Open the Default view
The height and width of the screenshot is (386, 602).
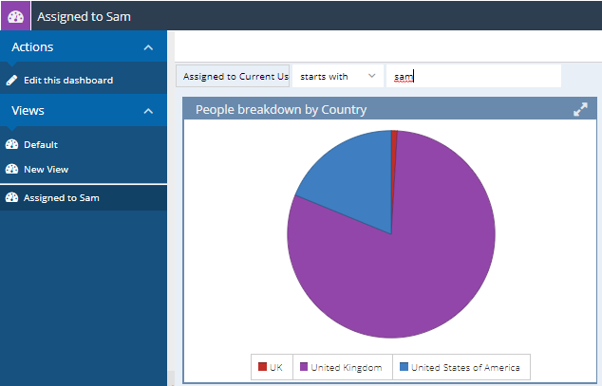click(x=84, y=144)
